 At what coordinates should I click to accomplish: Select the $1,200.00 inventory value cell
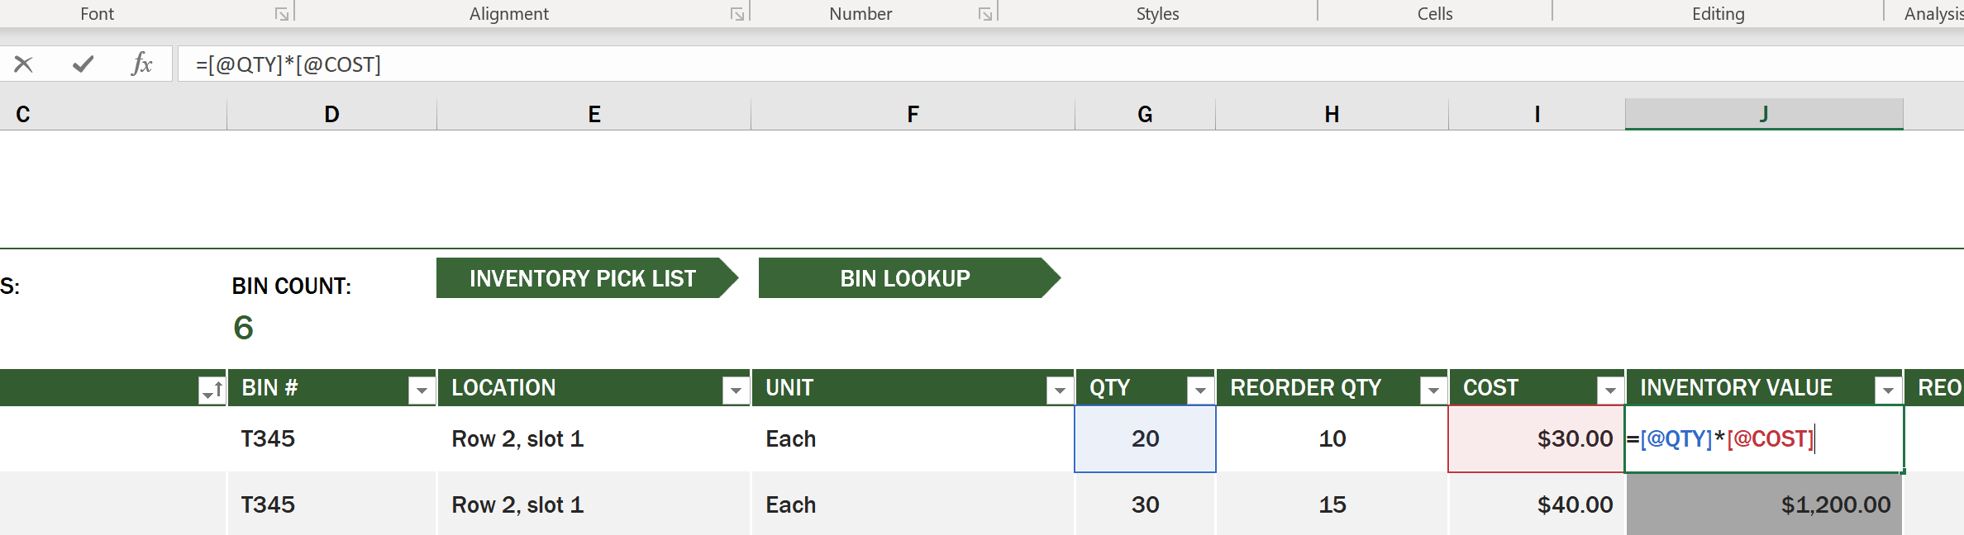[1764, 504]
